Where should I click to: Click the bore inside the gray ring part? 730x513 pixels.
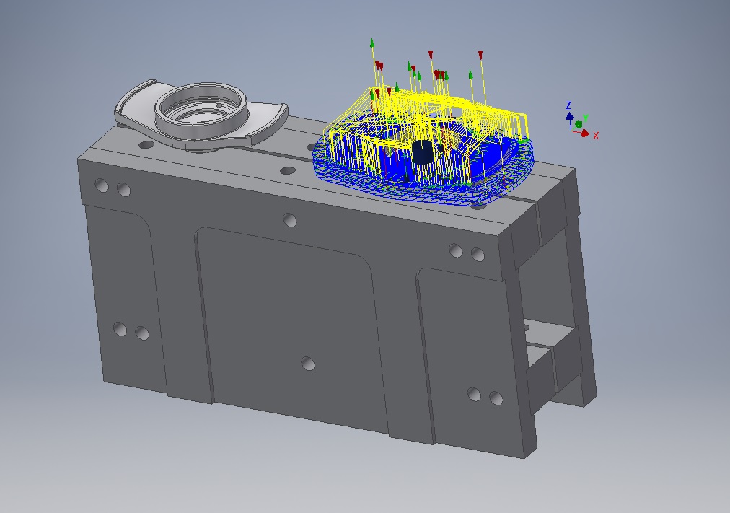[195, 113]
